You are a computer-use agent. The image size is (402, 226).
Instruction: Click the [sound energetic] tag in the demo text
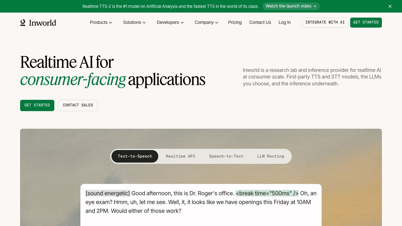(x=108, y=193)
